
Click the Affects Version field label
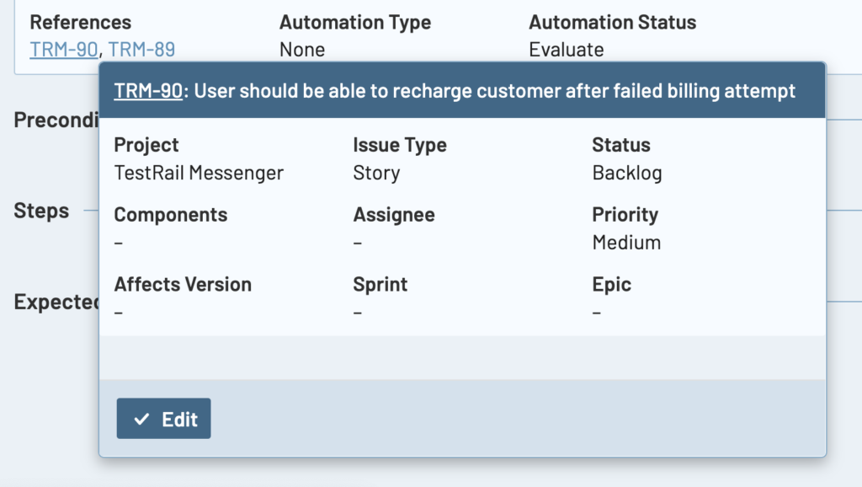click(x=182, y=285)
